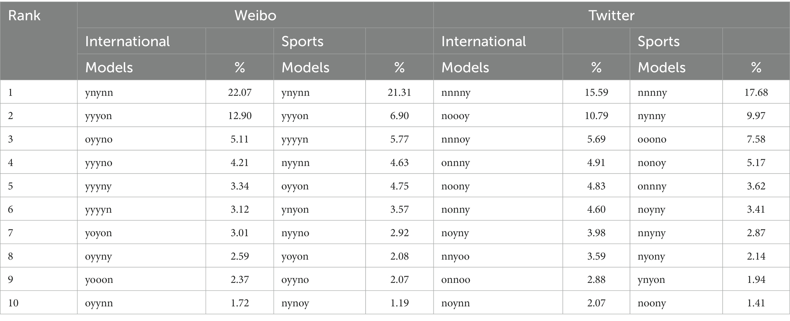Select the 15.59 percentage cell
This screenshot has width=790, height=321.
[x=596, y=92]
